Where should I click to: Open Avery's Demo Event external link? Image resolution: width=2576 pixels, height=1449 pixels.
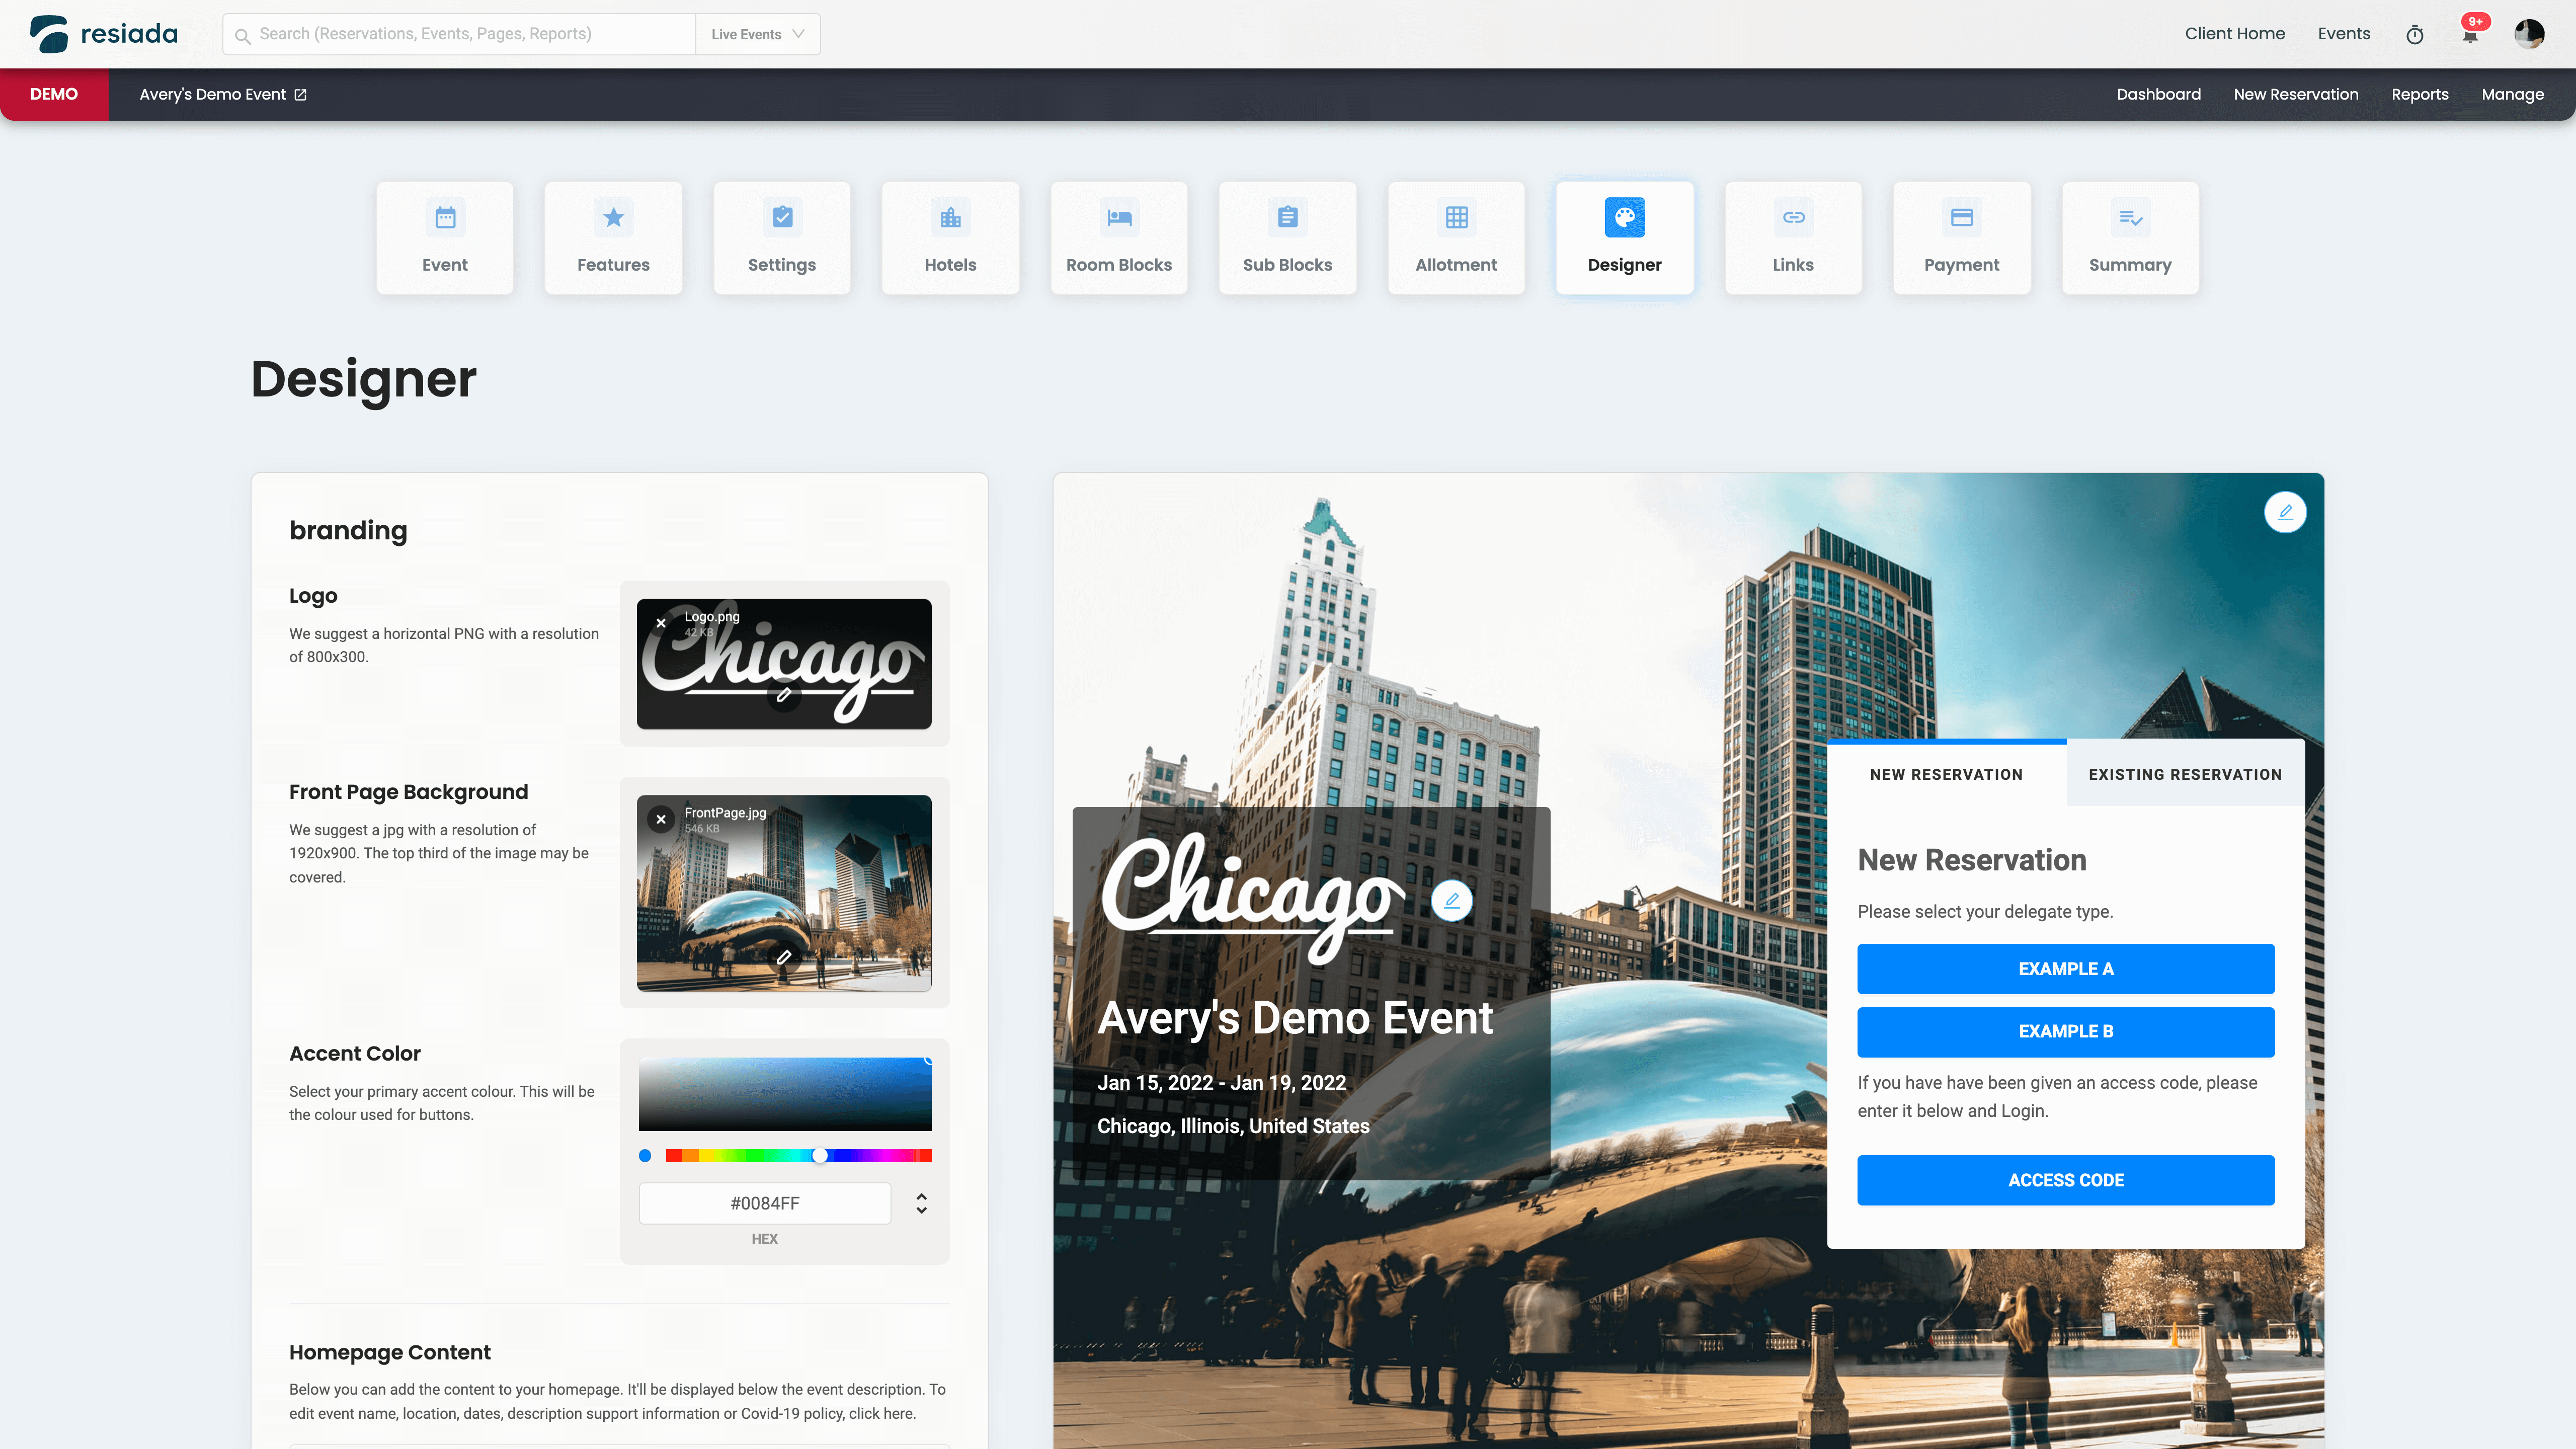coord(300,94)
